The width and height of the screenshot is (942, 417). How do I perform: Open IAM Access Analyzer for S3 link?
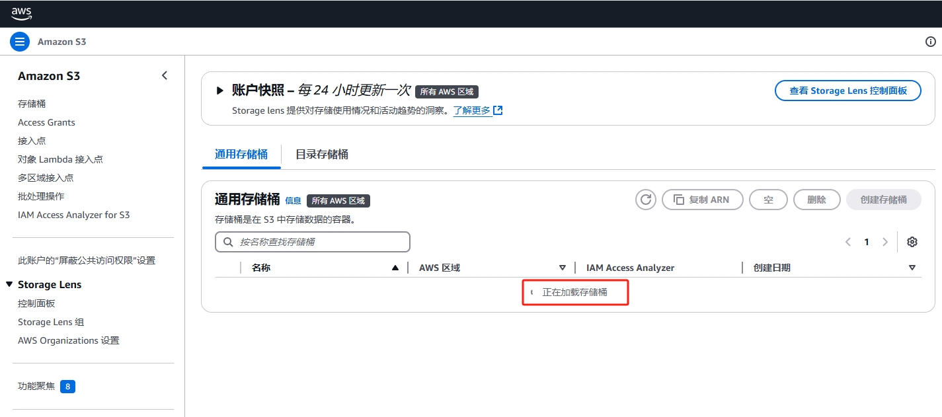[74, 215]
